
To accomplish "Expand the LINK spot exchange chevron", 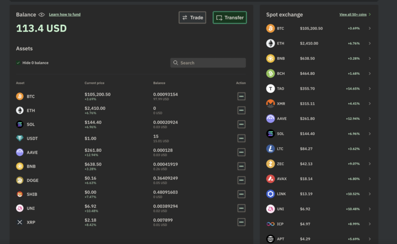I will pyautogui.click(x=369, y=194).
